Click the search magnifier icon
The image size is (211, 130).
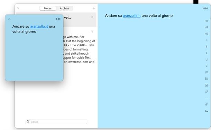(x=28, y=122)
